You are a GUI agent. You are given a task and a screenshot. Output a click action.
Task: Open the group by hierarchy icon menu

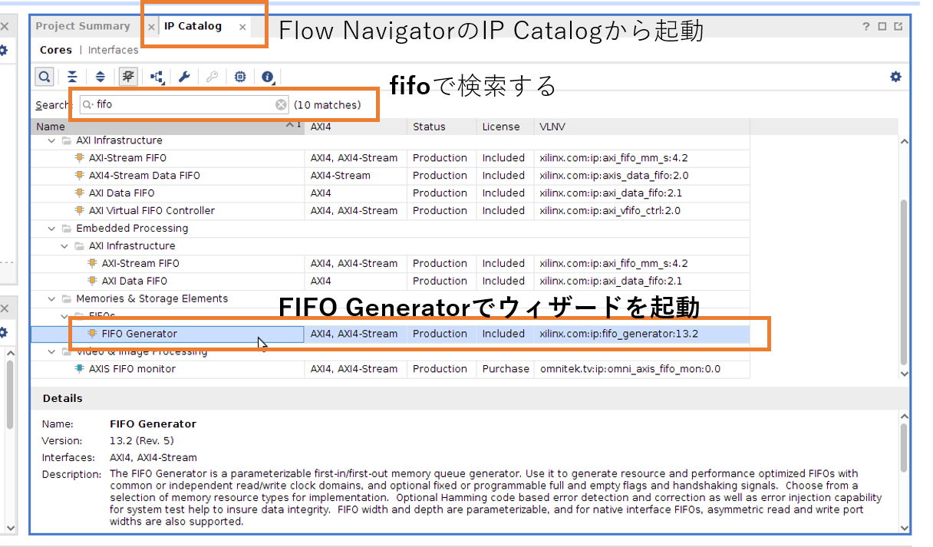(x=157, y=77)
